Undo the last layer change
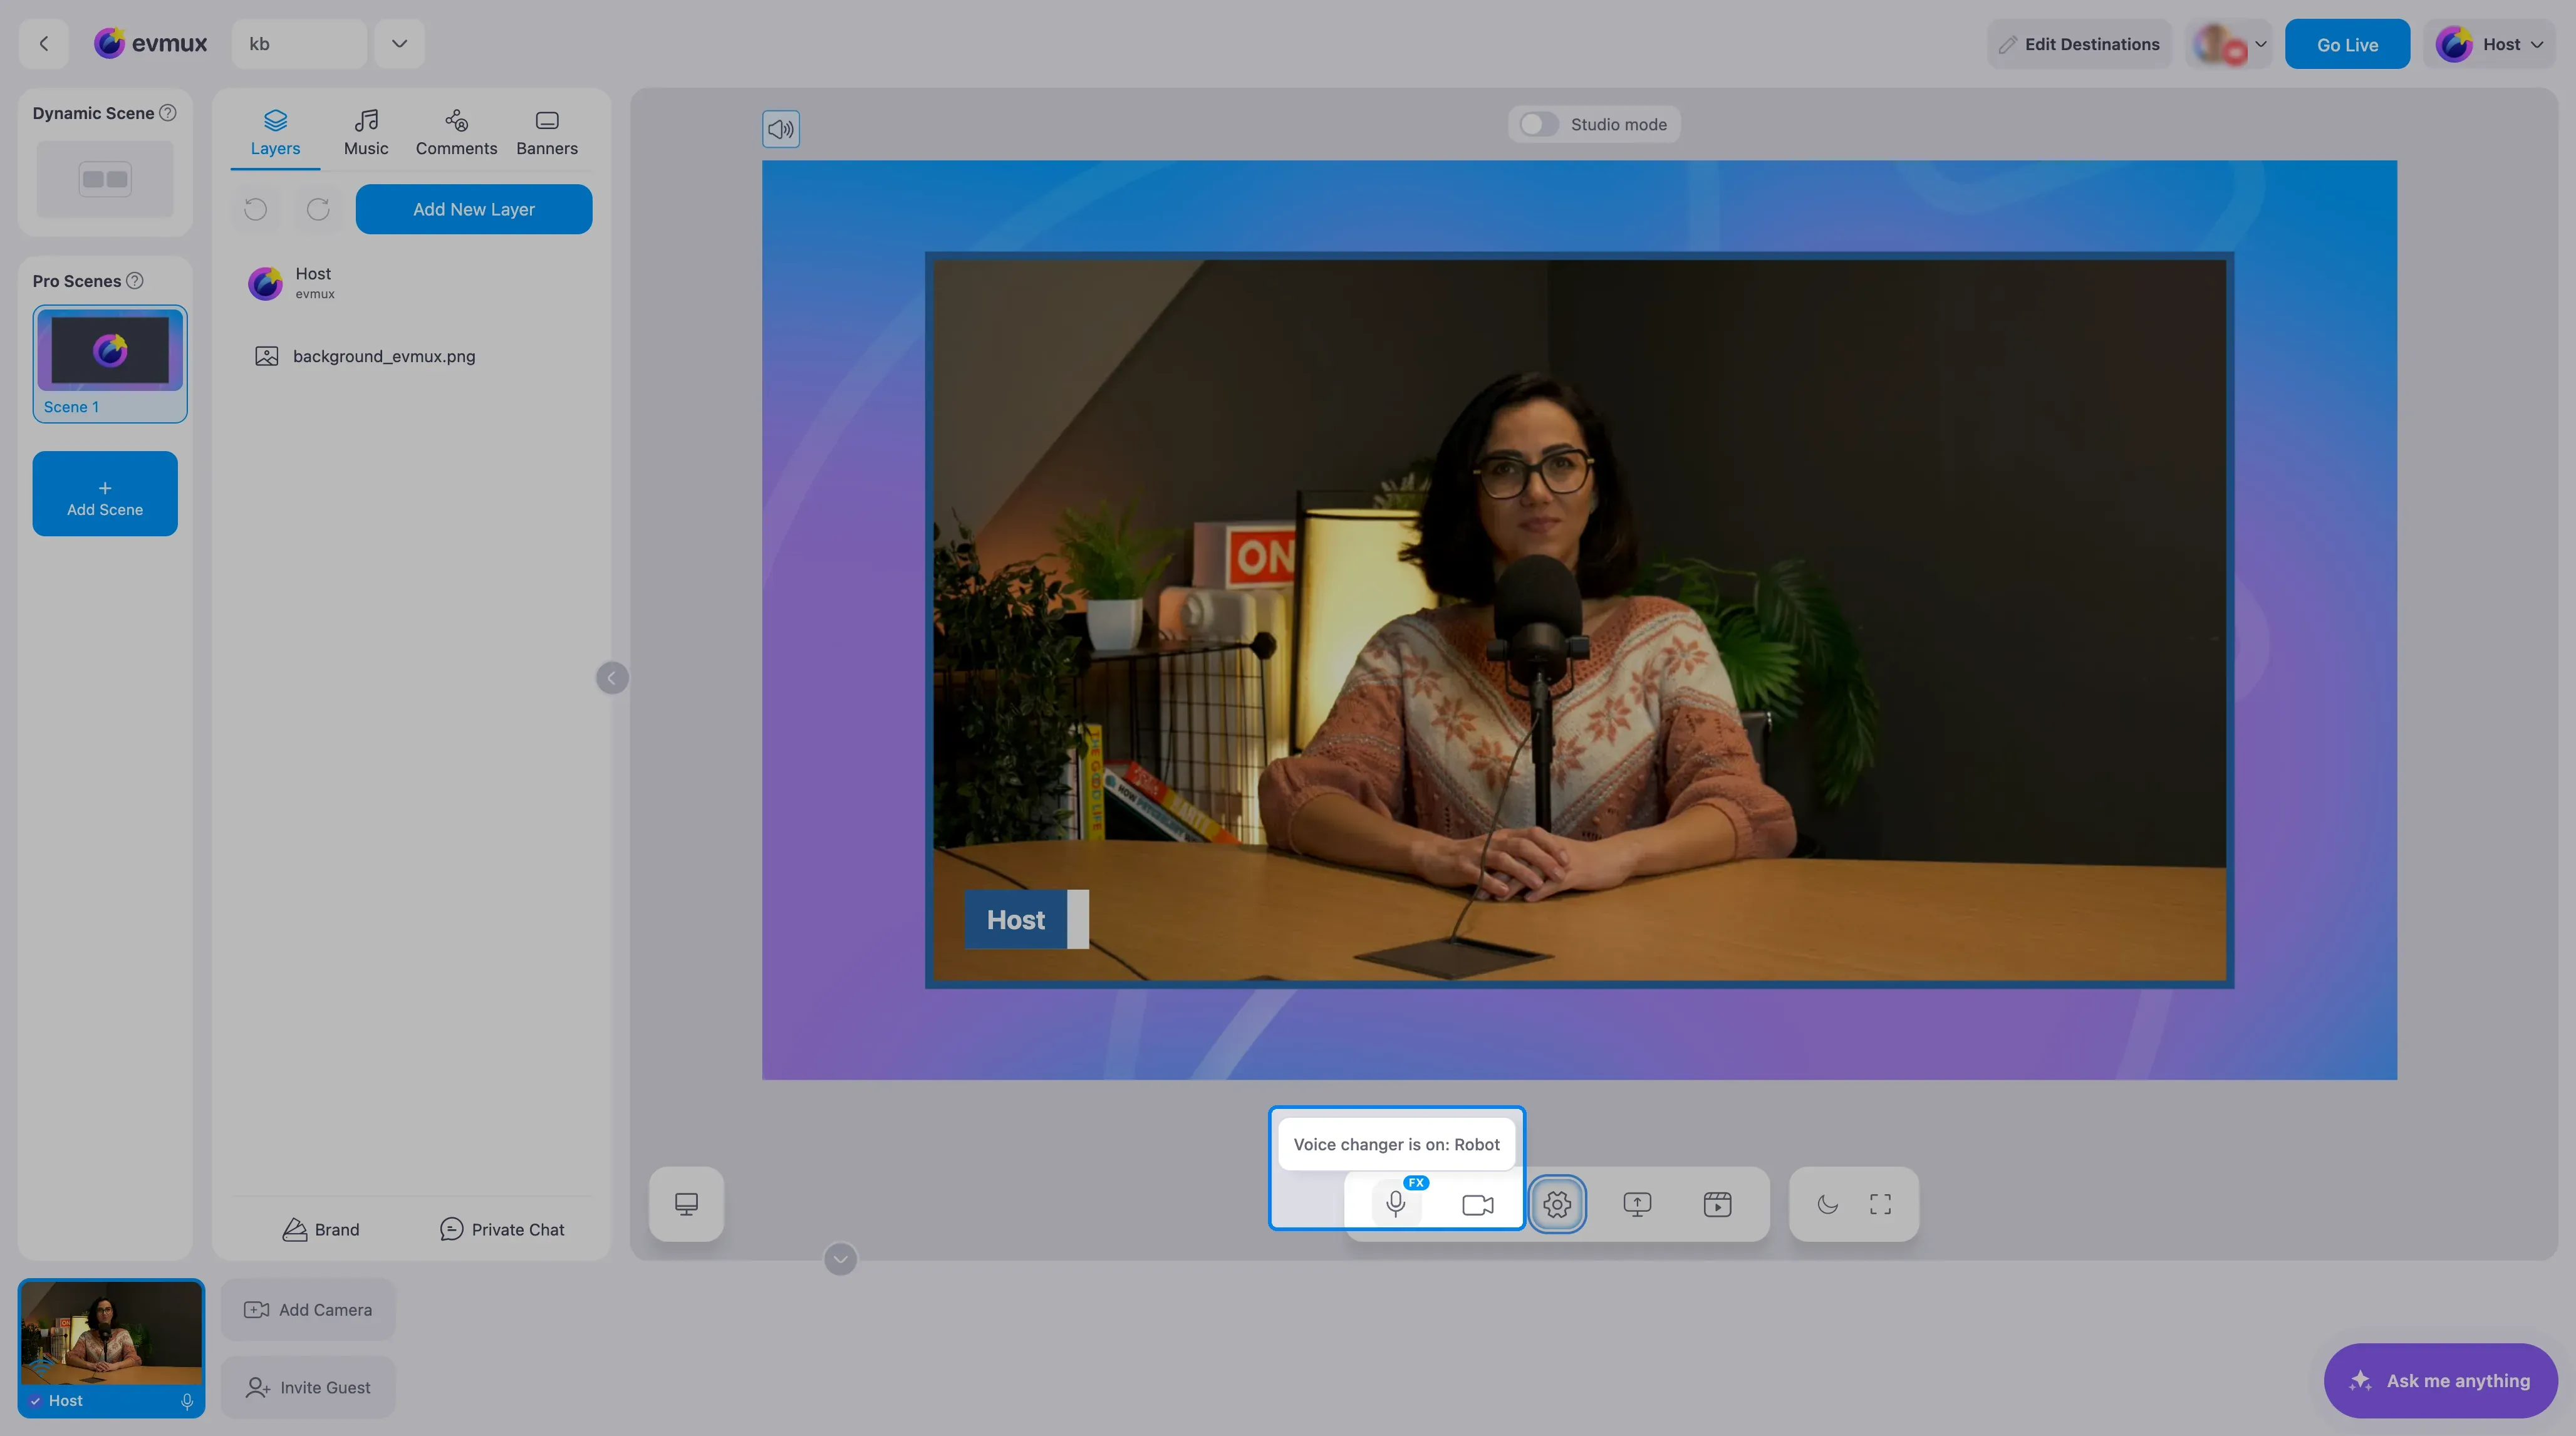The height and width of the screenshot is (1436, 2576). pyautogui.click(x=256, y=209)
